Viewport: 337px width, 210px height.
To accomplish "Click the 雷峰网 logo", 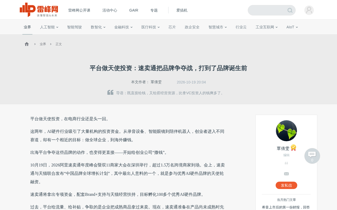I will tap(39, 10).
